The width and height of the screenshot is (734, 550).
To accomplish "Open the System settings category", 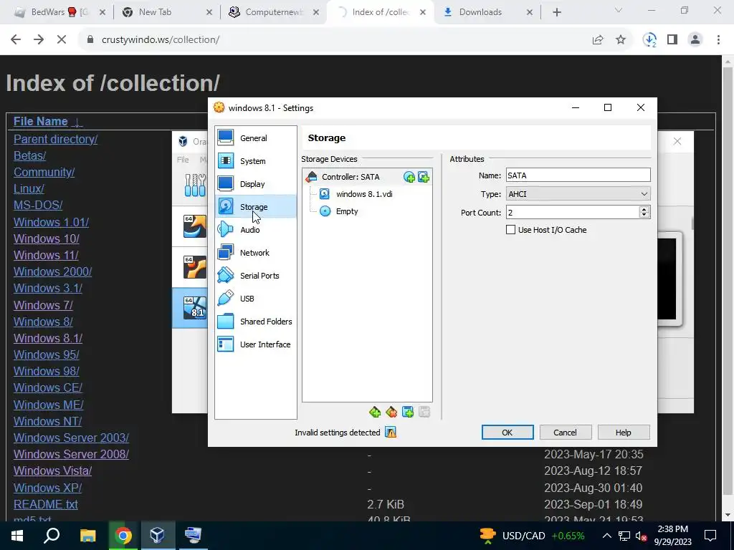I will point(256,161).
